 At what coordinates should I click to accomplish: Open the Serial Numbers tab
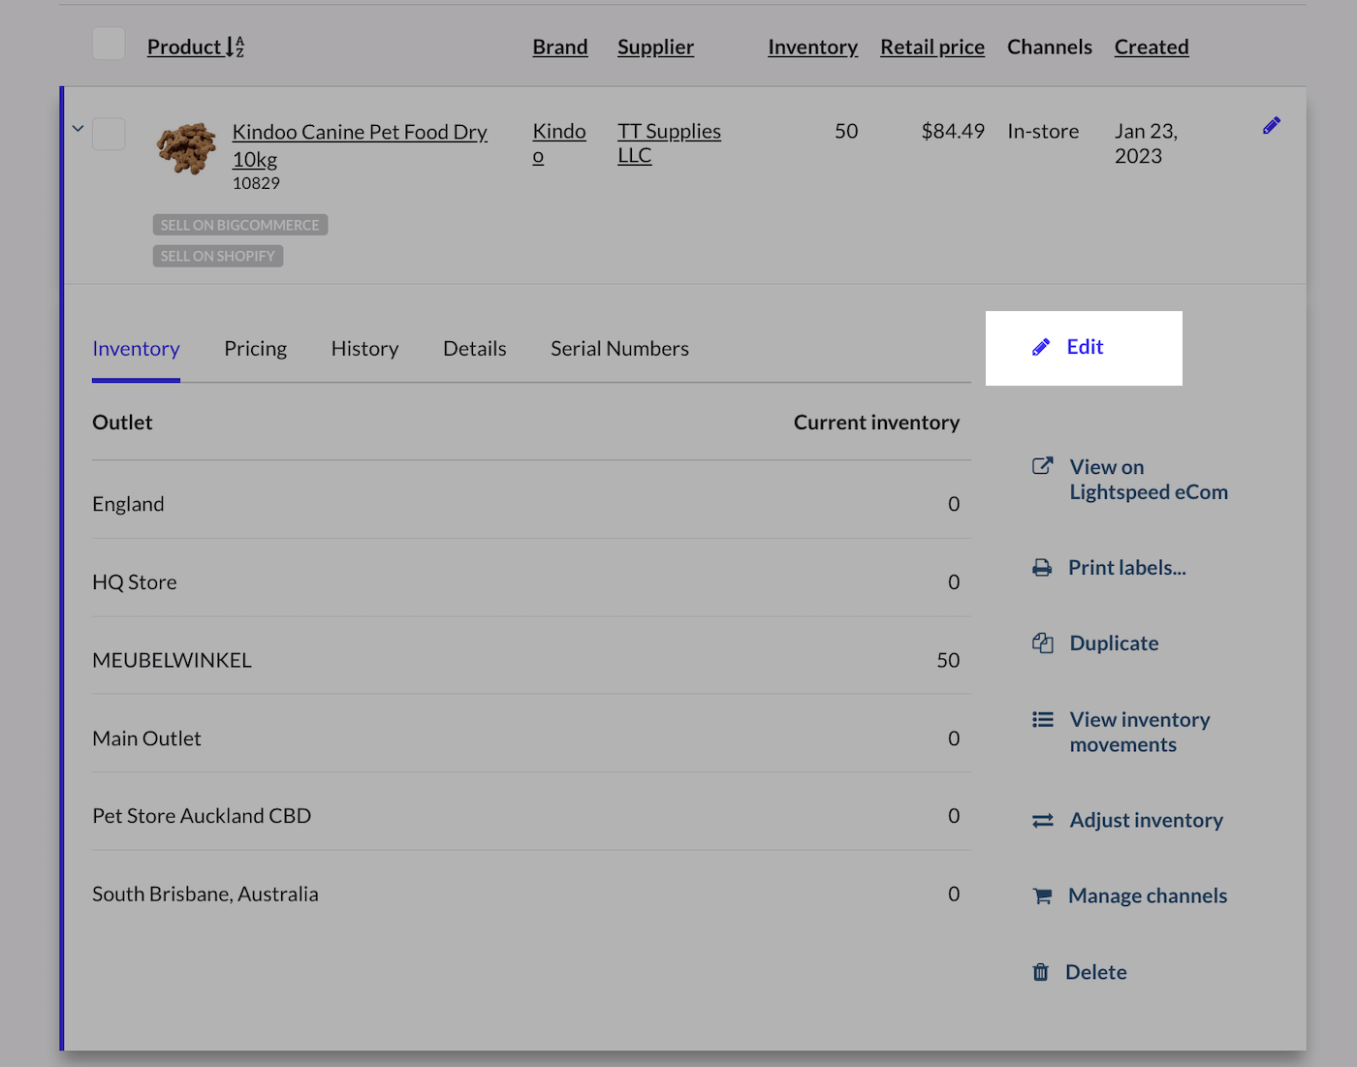click(619, 349)
